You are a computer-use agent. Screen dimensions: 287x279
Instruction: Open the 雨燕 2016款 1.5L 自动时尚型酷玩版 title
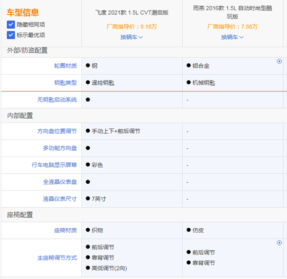click(232, 17)
